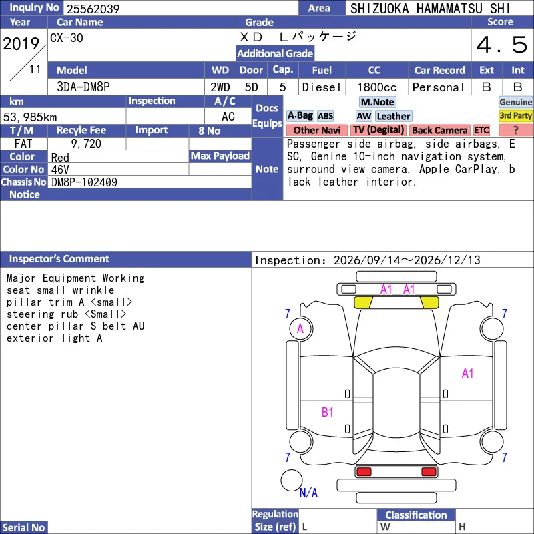Select the 'steering rub <Small>' comment
534x534 pixels.
66,314
